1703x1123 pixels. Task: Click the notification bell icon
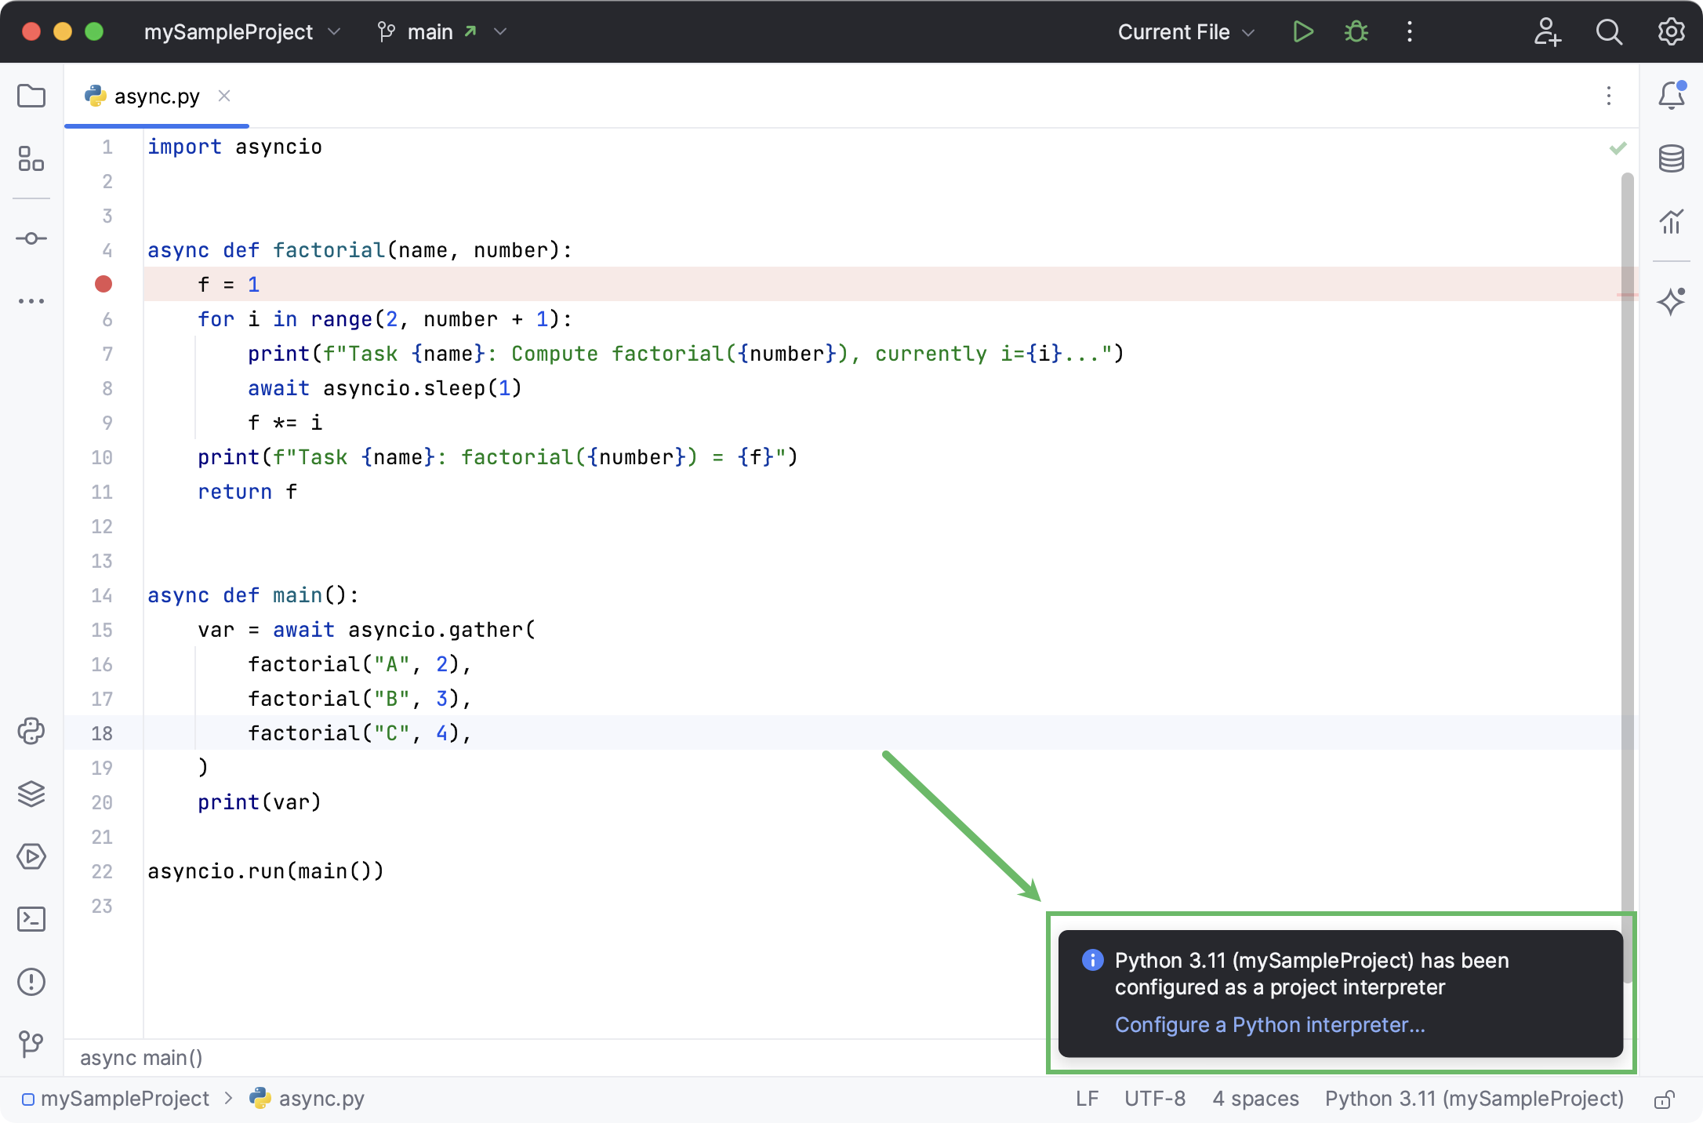[1672, 95]
